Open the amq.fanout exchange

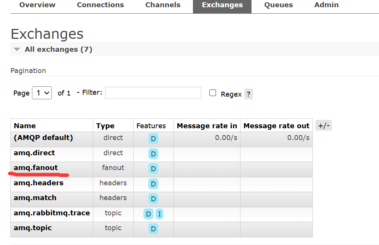(x=36, y=168)
